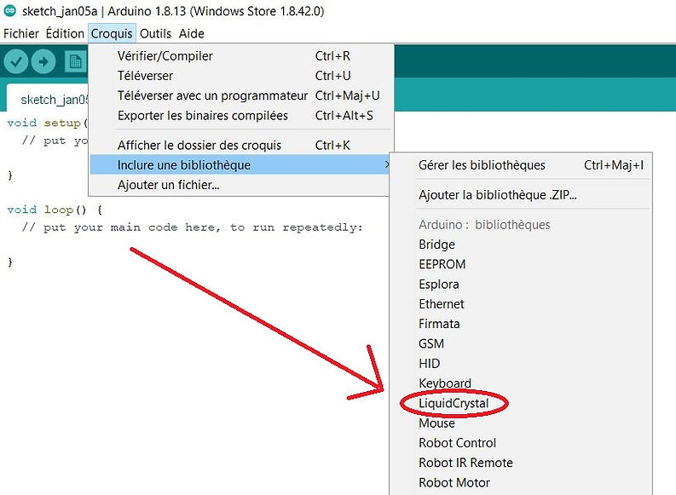The width and height of the screenshot is (676, 495).
Task: Choose Ajouter un fichier... entry
Action: click(x=240, y=185)
